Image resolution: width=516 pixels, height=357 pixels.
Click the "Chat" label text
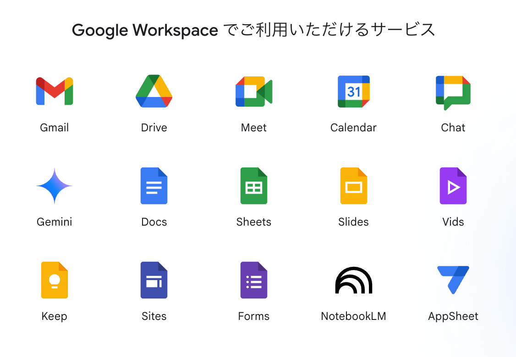(453, 128)
